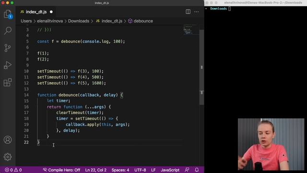Click the 'return function (...args)' line
307x173 pixels.
[79, 107]
